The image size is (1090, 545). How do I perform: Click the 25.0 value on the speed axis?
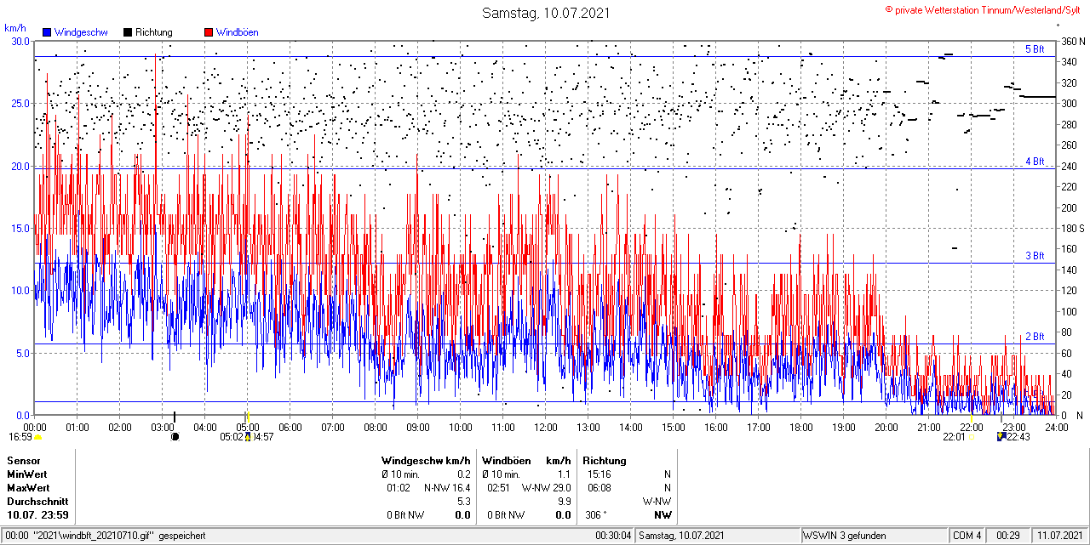20,103
